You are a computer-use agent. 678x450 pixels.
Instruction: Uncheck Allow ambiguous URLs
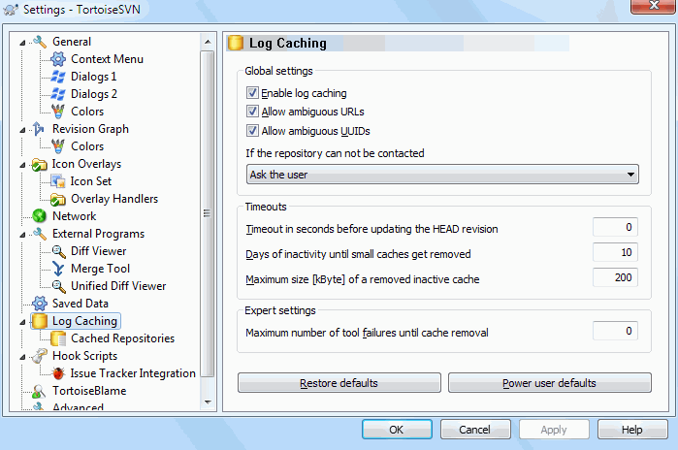coord(252,112)
